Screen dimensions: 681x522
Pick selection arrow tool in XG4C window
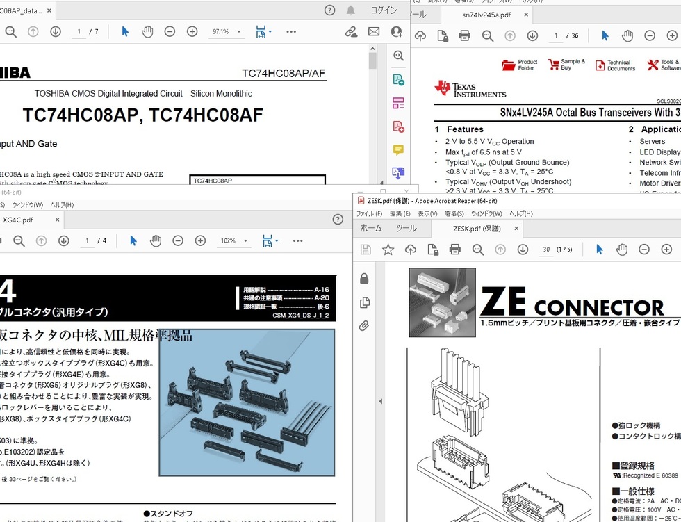click(x=133, y=240)
